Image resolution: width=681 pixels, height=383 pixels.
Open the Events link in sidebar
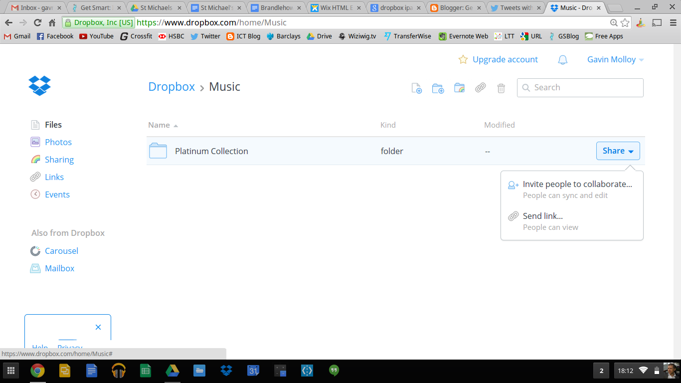[57, 194]
